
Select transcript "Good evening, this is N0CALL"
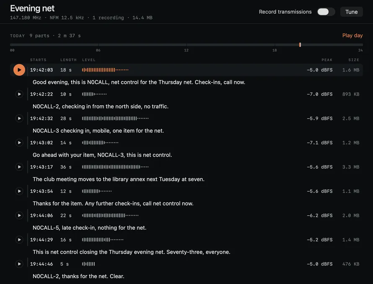139,82
